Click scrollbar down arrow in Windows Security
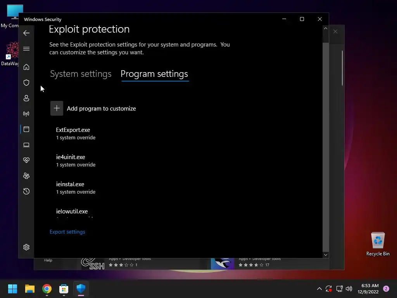Image resolution: width=397 pixels, height=298 pixels. click(326, 255)
